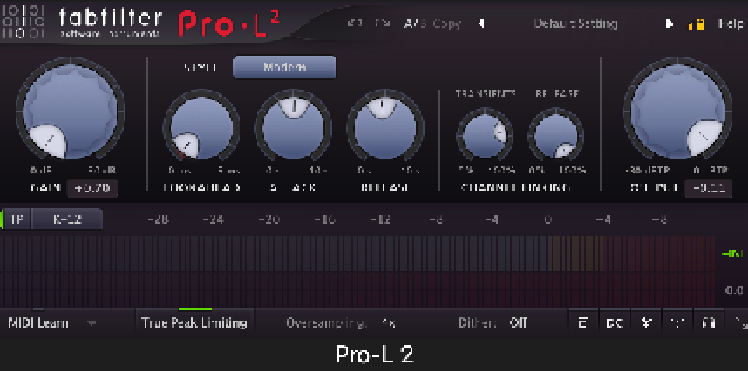
Task: Click the K-12 meter scale button
Action: click(x=67, y=220)
